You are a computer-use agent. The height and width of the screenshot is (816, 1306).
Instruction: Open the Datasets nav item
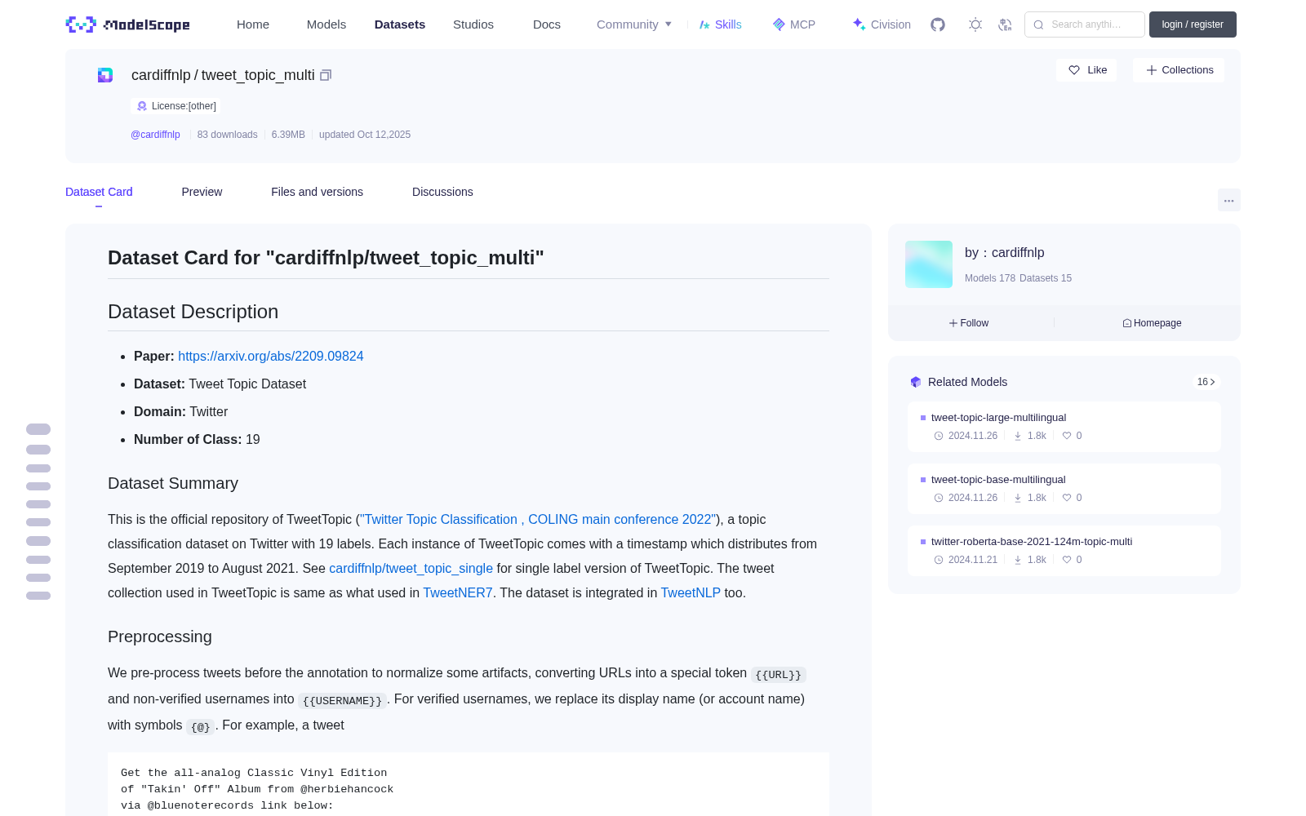tap(400, 24)
